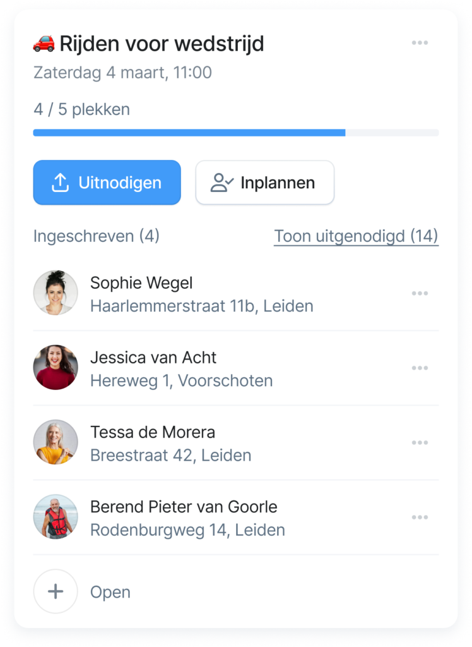
Task: Click the plus icon on the open spot
Action: (56, 591)
